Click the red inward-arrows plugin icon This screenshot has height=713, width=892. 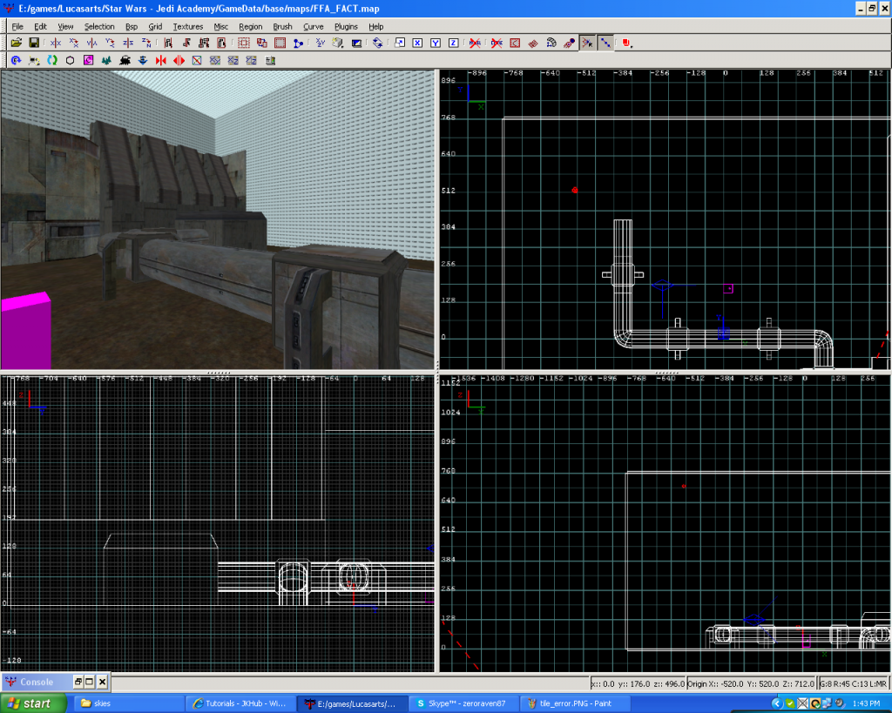point(161,60)
